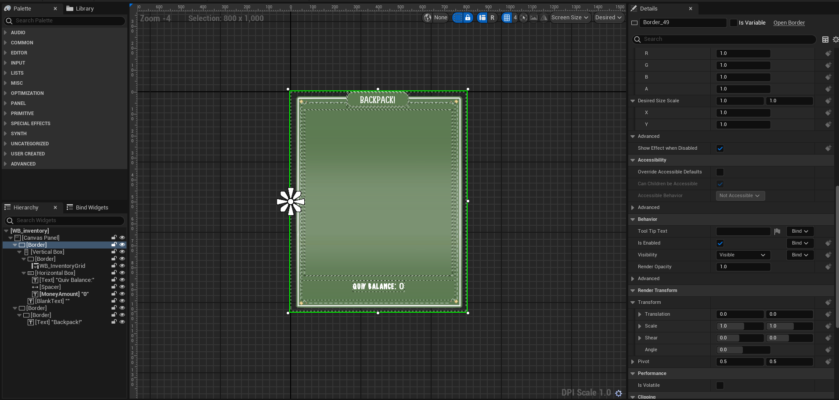Click the localization globe icon
Viewport: 839px width, 400px height.
(x=428, y=18)
